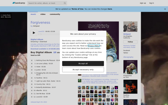168x105 pixels.
Task: Click the search magnifier icon
Action: pyautogui.click(x=65, y=3)
